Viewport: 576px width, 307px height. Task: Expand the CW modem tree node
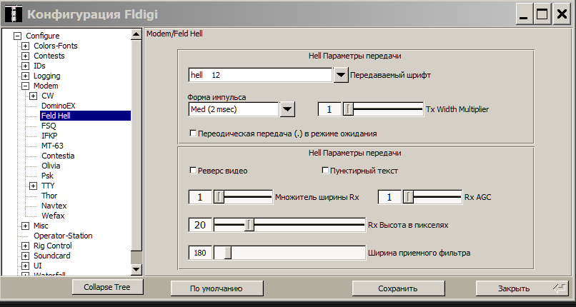point(33,96)
